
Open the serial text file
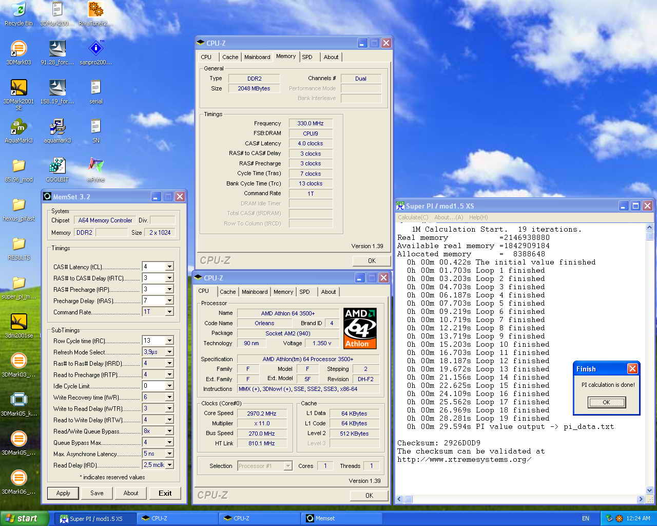(95, 91)
